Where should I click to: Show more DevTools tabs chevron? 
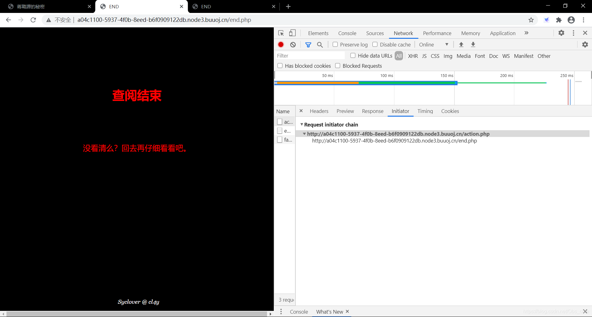coord(526,33)
